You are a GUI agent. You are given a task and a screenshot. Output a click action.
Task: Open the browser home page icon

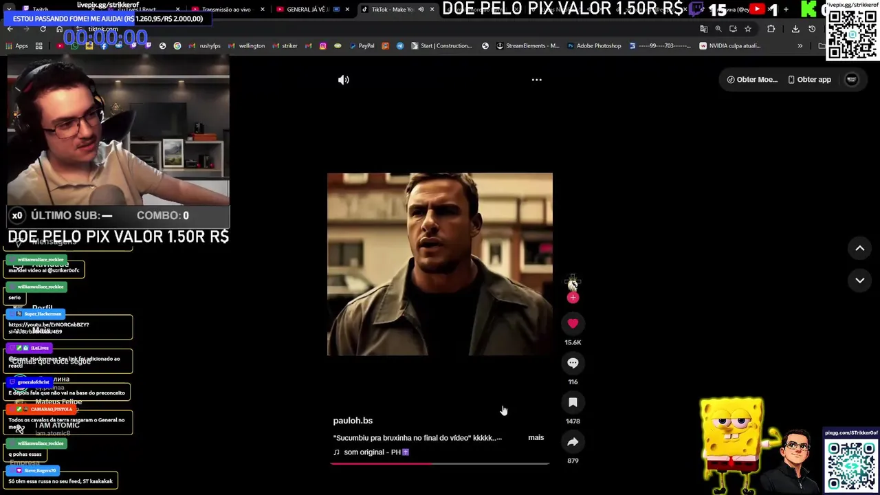(60, 29)
